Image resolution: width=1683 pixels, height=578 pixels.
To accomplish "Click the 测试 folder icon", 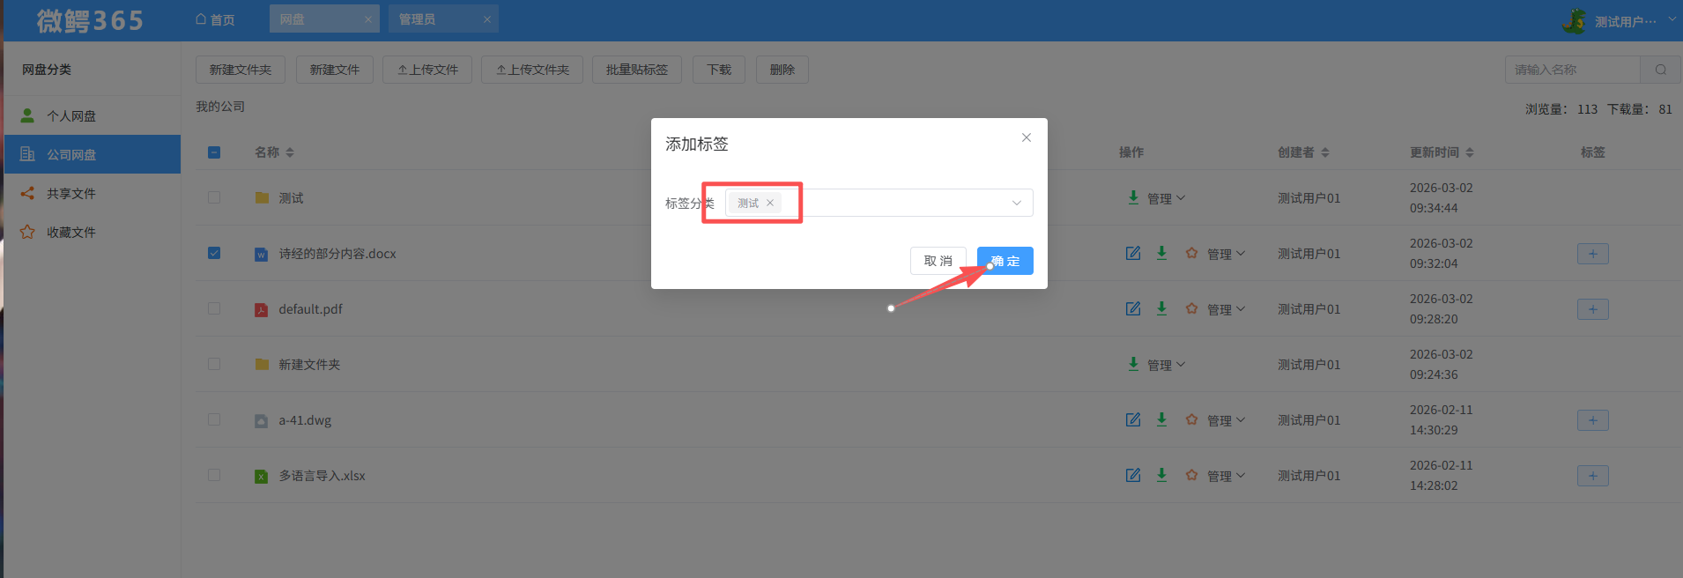I will [262, 197].
